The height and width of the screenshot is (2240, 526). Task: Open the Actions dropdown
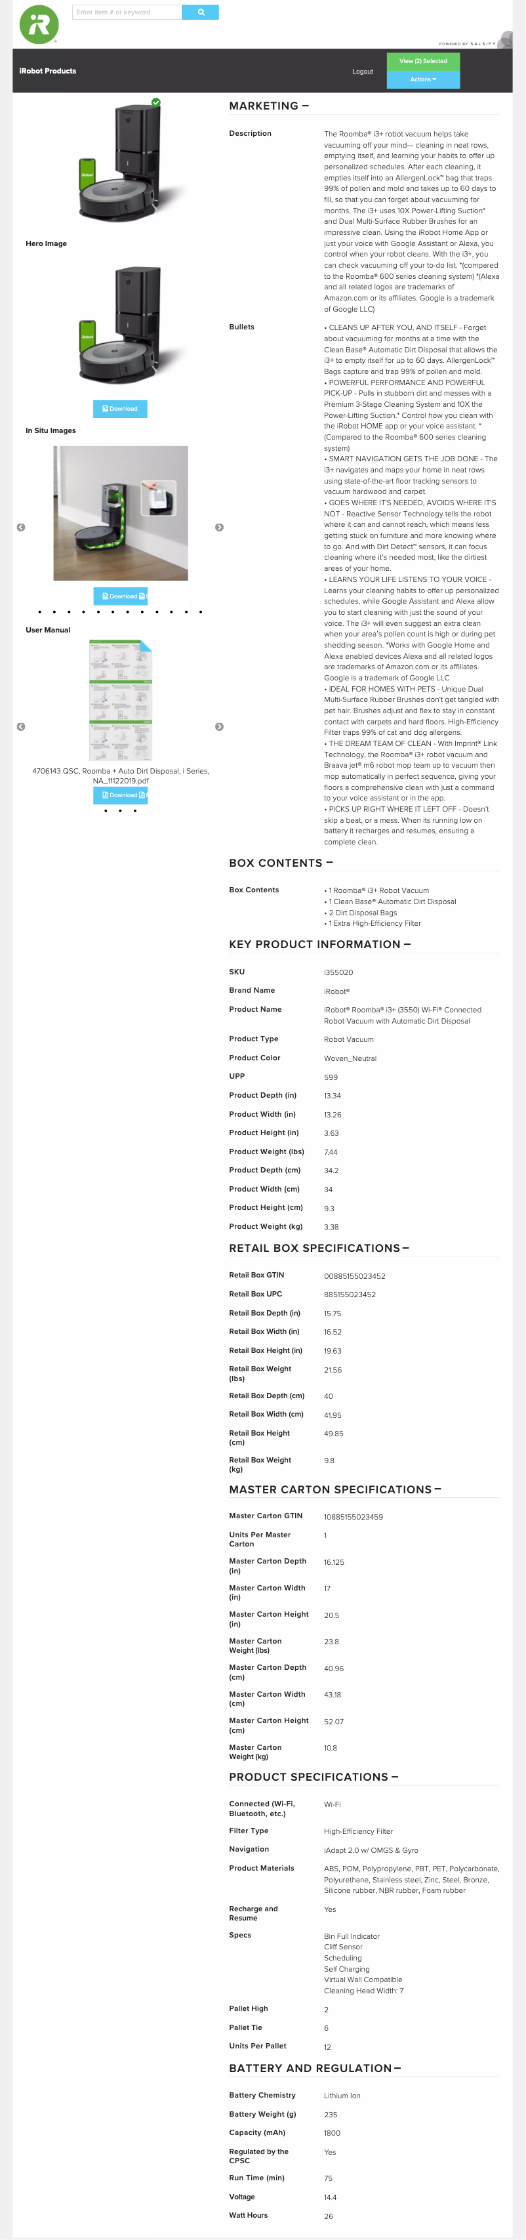(424, 79)
